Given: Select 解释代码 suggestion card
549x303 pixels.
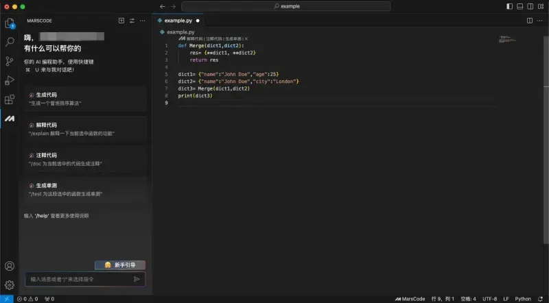Looking at the screenshot, I should [x=86, y=129].
